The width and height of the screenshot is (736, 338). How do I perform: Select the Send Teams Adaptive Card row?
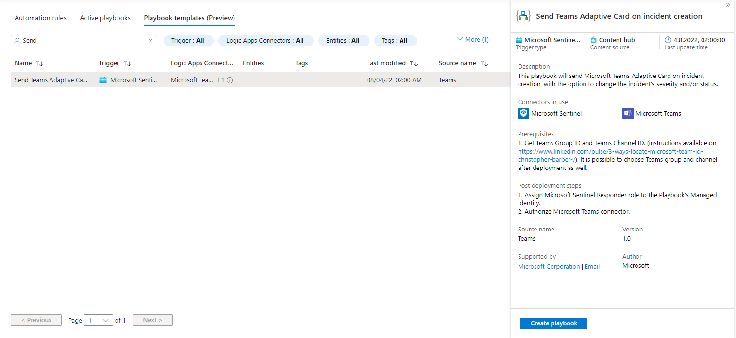pos(260,80)
